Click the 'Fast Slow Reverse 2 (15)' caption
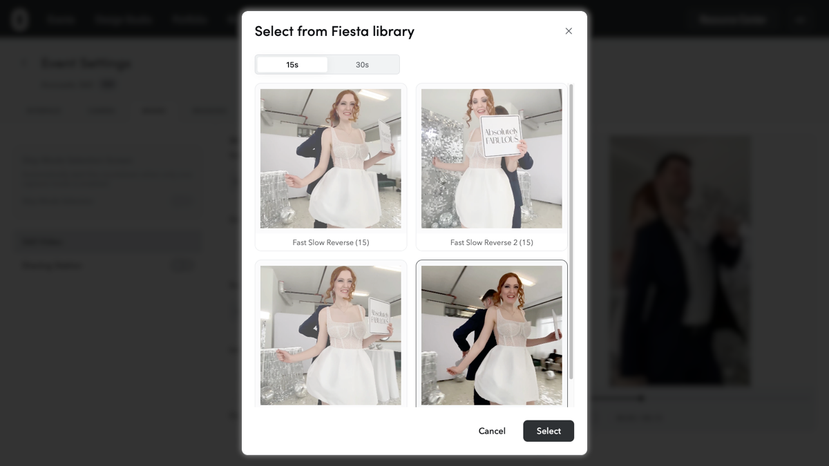 pos(491,242)
